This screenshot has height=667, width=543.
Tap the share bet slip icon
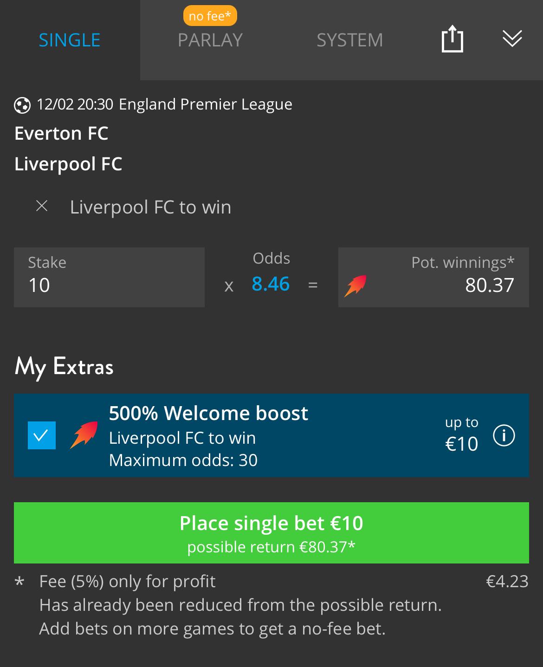coord(452,39)
